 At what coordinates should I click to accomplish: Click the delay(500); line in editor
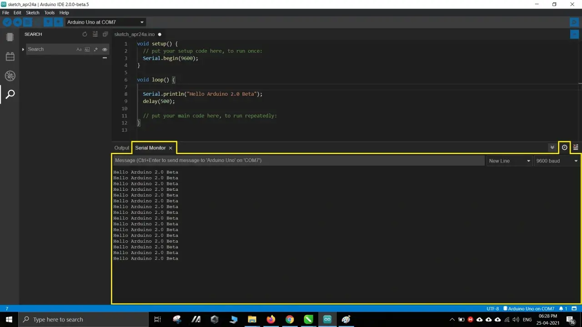tap(159, 101)
